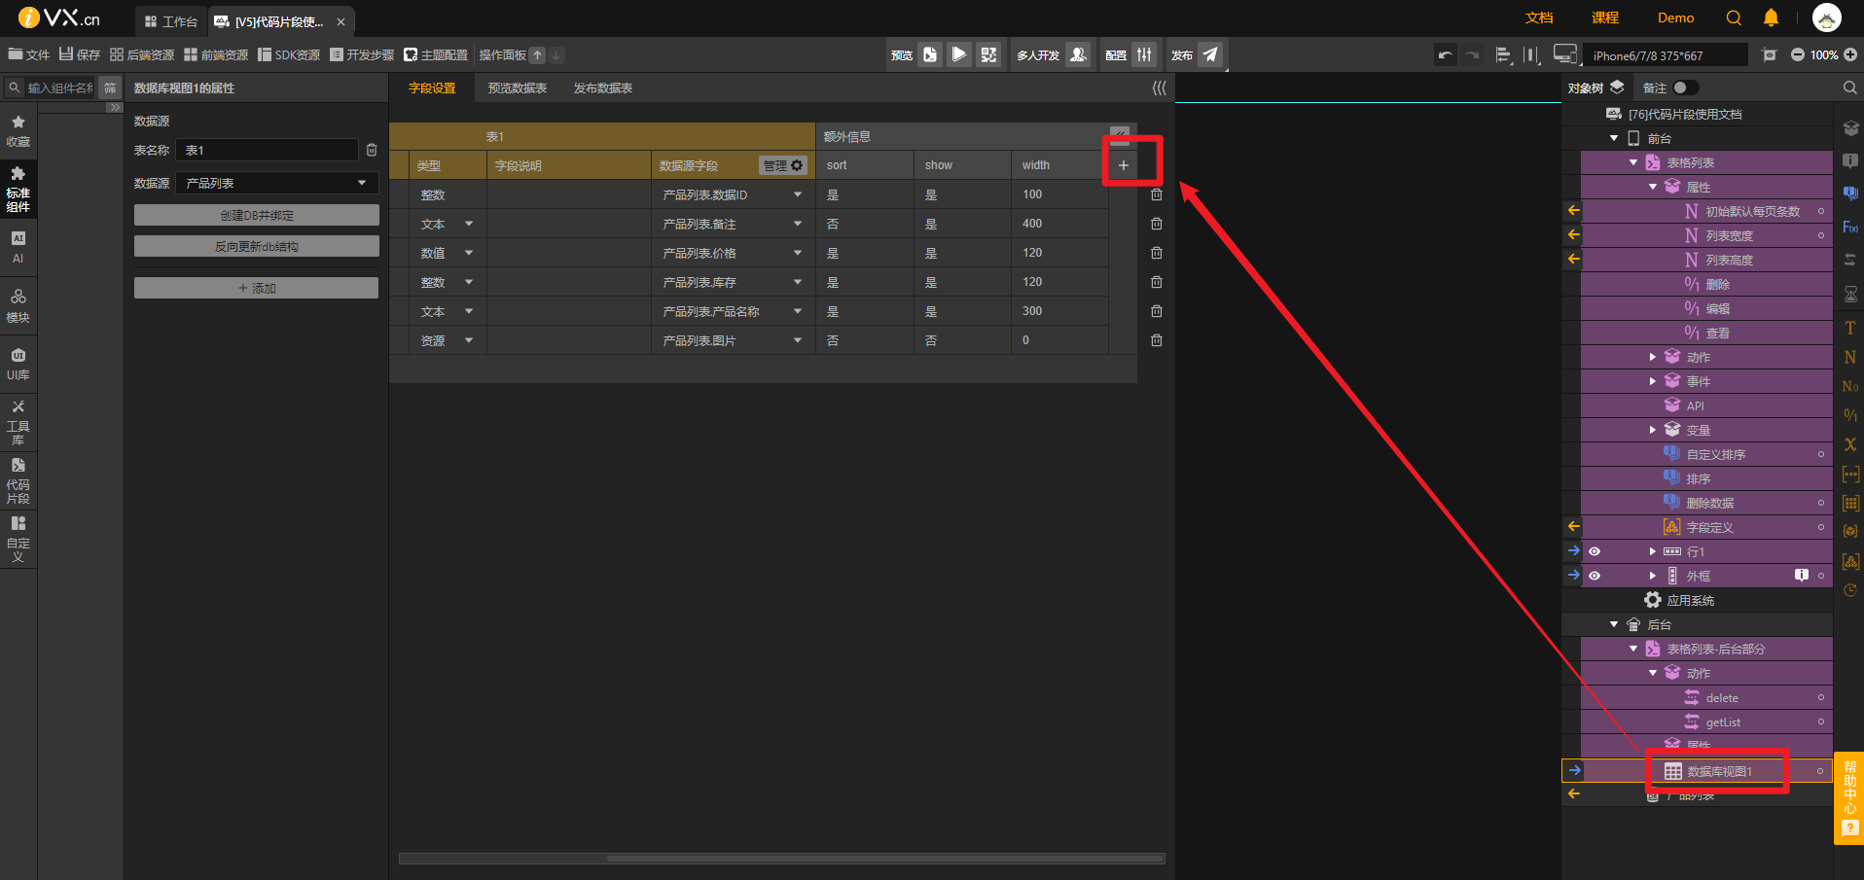This screenshot has height=880, width=1864.
Task: Toggle visibility eye for 外框
Action: click(1595, 576)
